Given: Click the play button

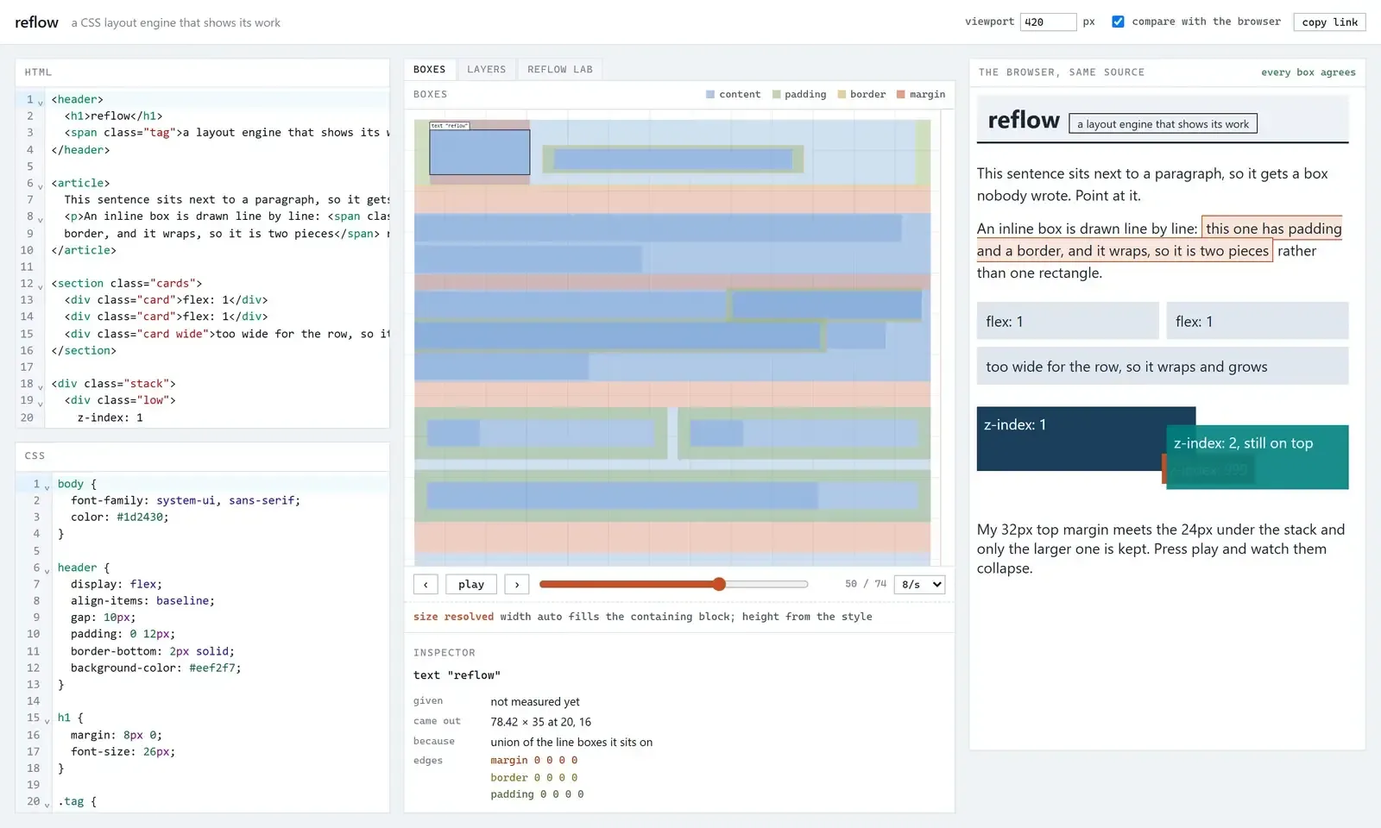Looking at the screenshot, I should [x=471, y=584].
